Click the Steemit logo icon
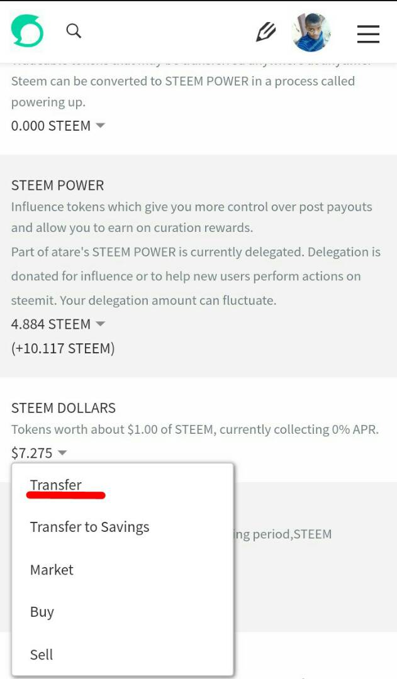Image resolution: width=397 pixels, height=679 pixels. 27,31
